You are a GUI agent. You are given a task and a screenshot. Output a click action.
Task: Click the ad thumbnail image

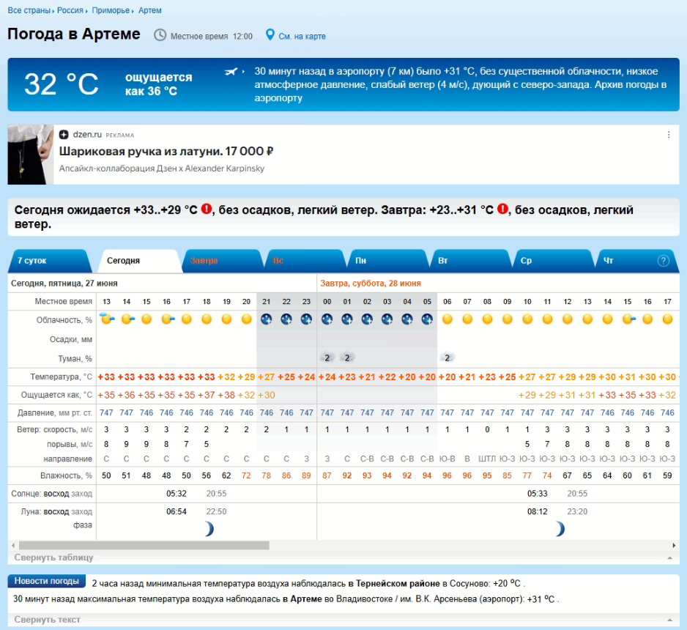(x=30, y=155)
